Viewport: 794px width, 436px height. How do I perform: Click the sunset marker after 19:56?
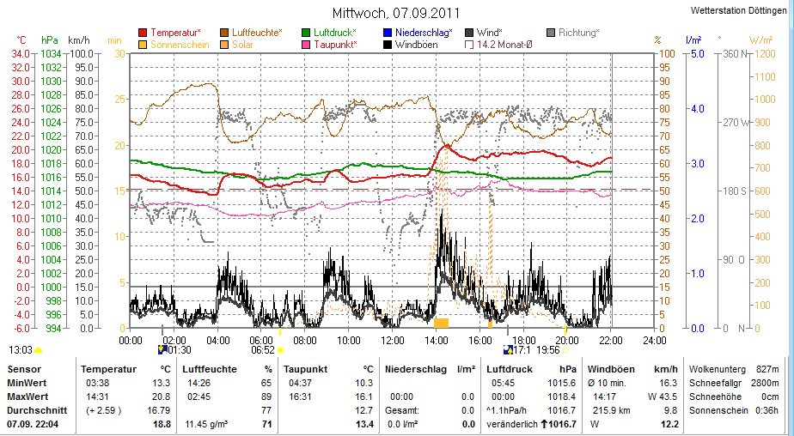pos(565,350)
